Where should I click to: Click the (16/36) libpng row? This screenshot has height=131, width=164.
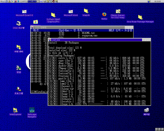97,96
